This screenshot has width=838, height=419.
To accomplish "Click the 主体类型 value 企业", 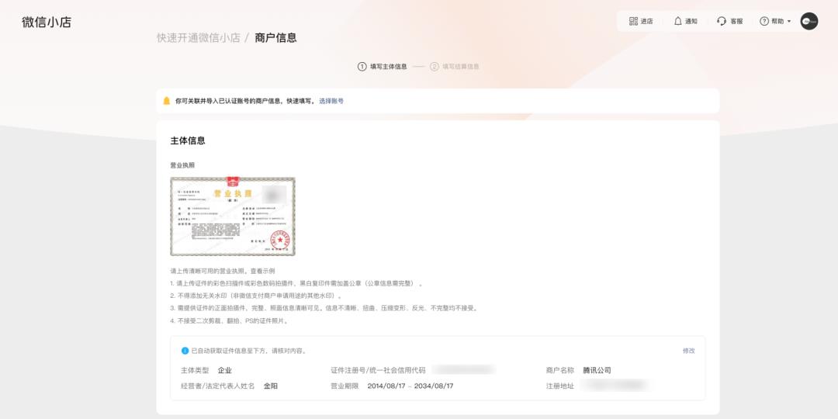I will click(225, 370).
